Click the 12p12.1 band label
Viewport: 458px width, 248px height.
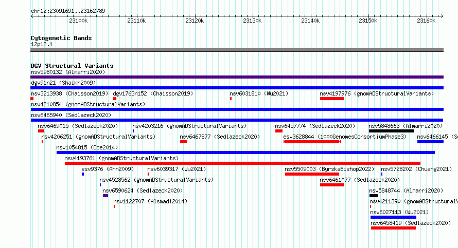(x=42, y=44)
